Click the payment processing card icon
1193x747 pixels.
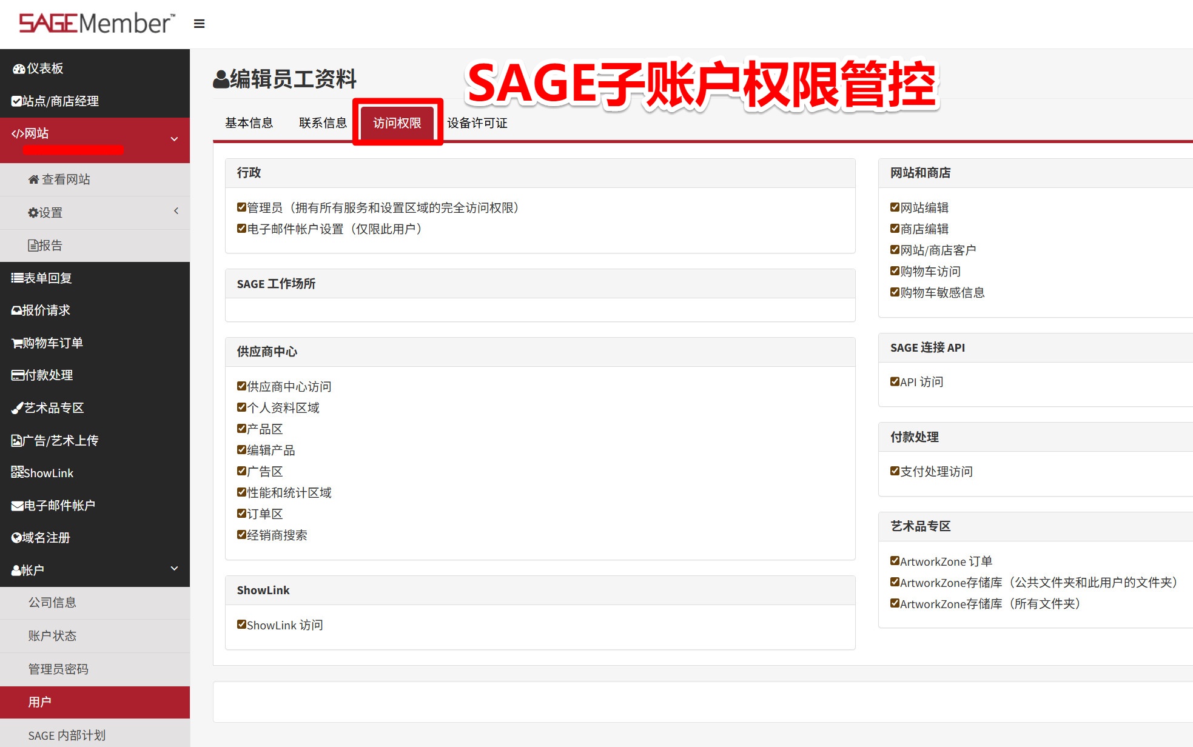(x=18, y=375)
